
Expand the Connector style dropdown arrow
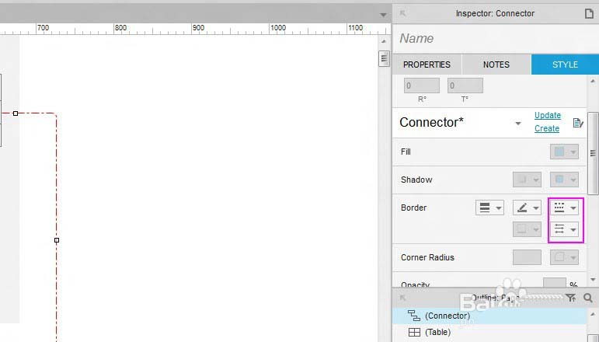click(518, 124)
